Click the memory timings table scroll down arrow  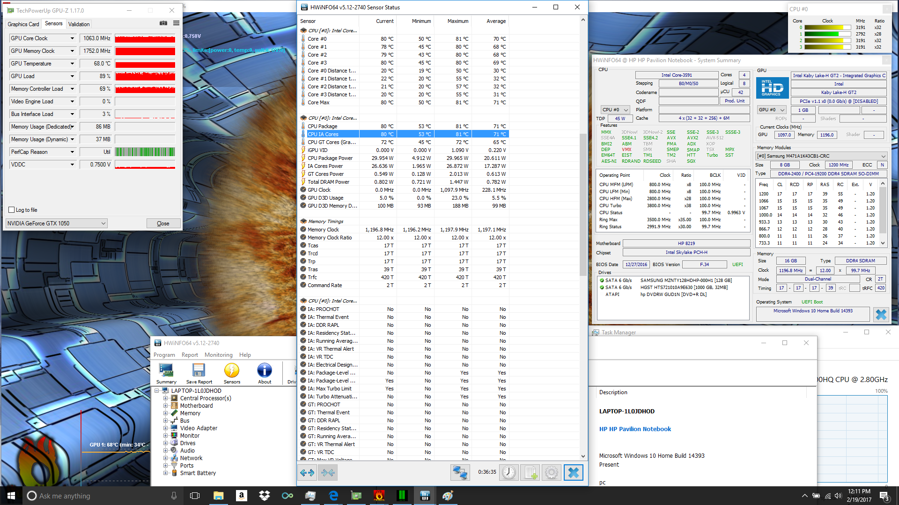point(883,243)
